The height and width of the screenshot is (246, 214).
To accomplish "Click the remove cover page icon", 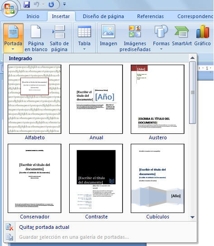I will (10, 227).
